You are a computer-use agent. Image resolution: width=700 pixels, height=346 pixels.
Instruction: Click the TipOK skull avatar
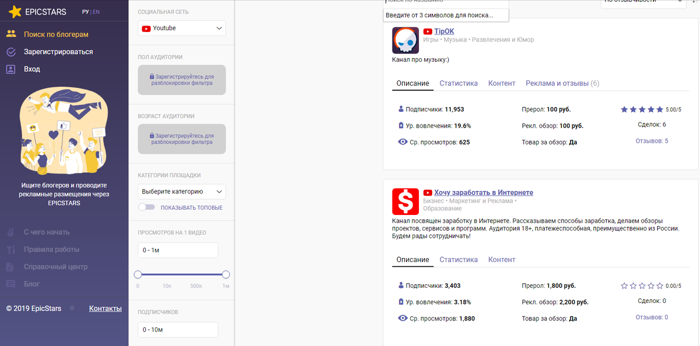point(405,40)
